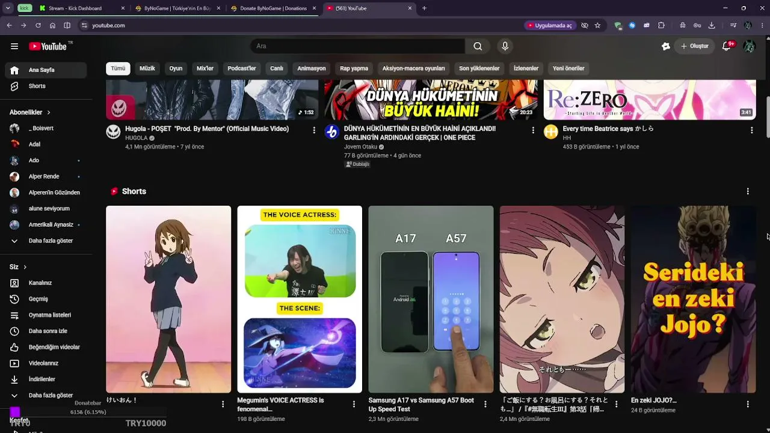Expand Daha fazla göster under Siz
770x433 pixels.
(46, 395)
